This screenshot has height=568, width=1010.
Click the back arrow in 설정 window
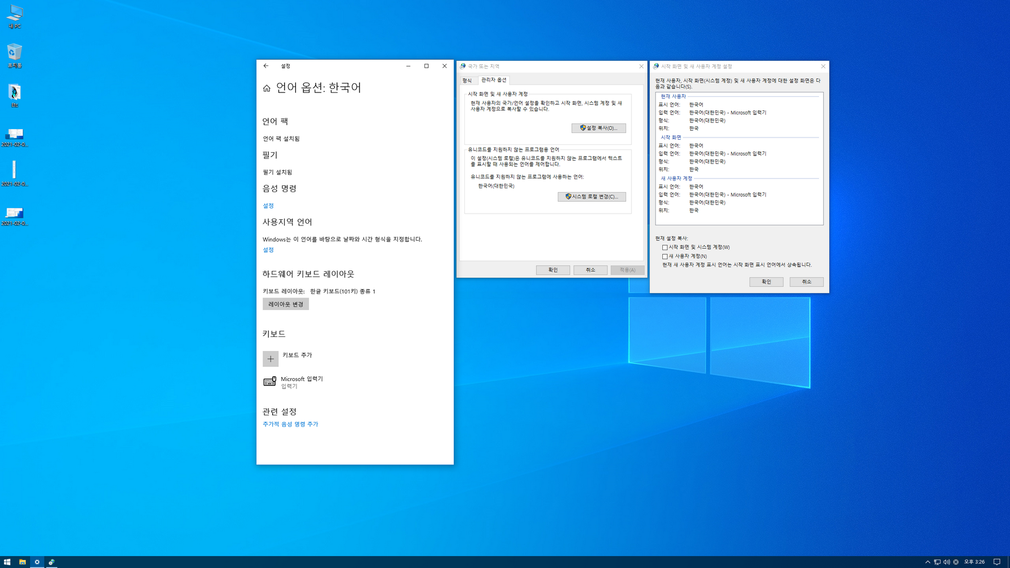266,66
